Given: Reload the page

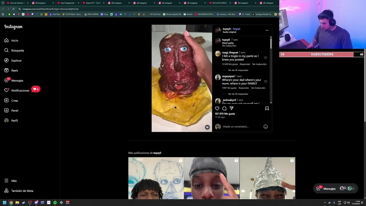Looking at the screenshot, I should coord(13,9).
